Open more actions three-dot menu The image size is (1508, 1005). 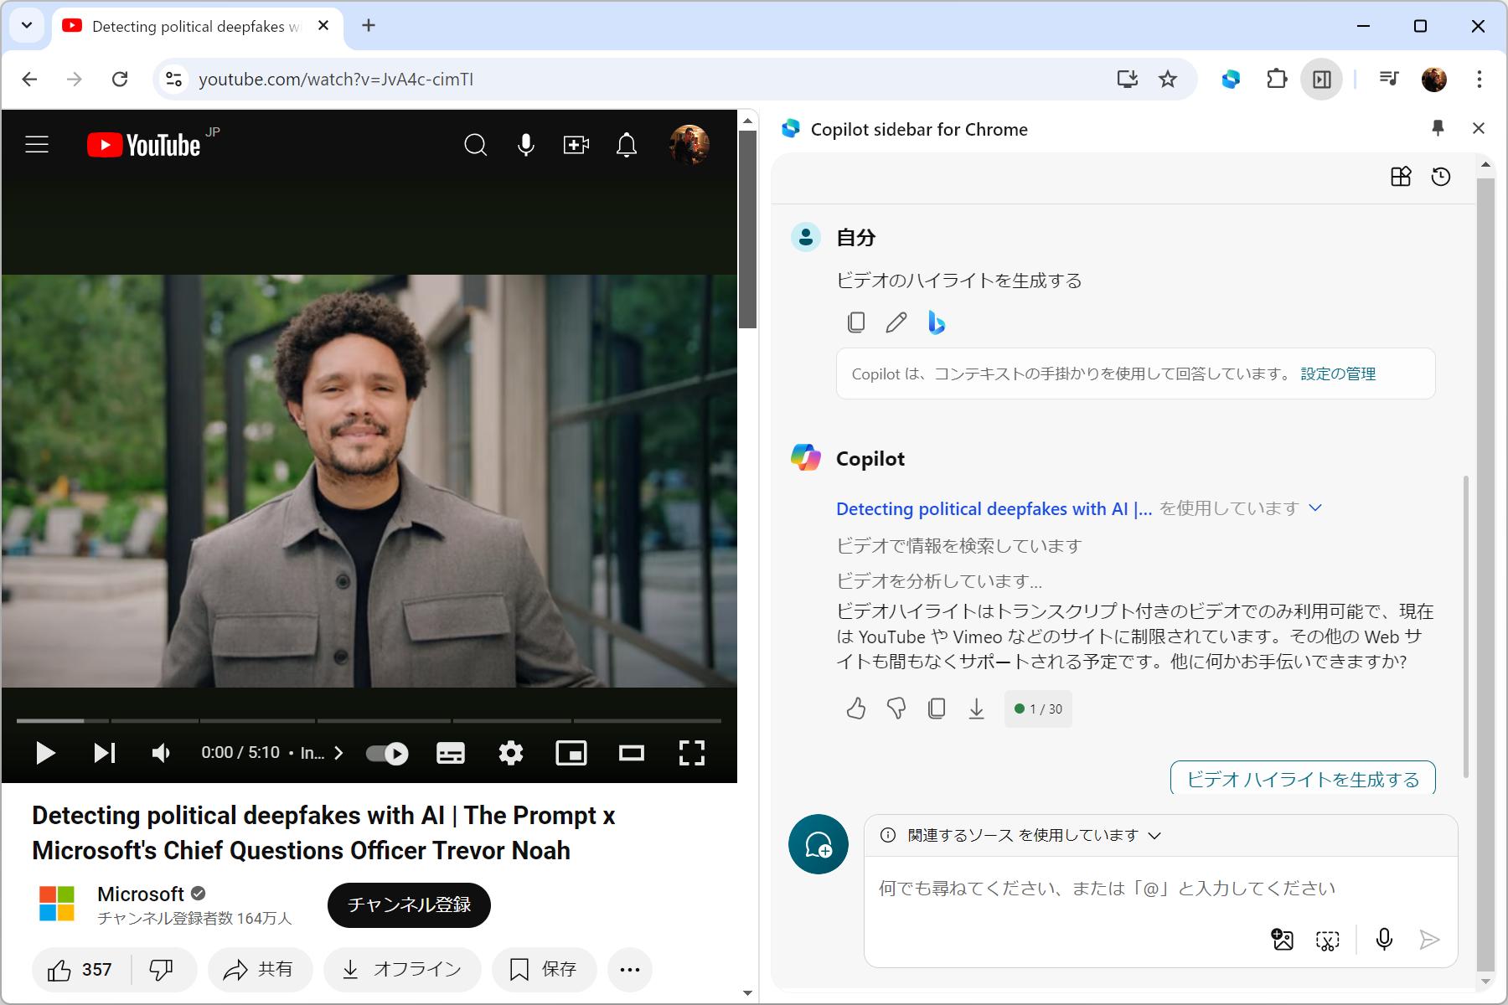pyautogui.click(x=630, y=970)
